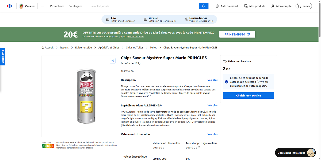Expand Valeurs nutritionnelles Voir plus

pos(212,134)
